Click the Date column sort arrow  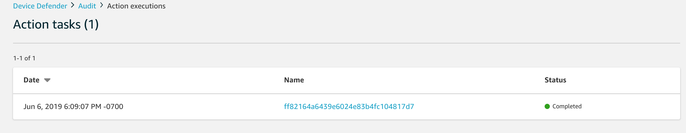tap(47, 80)
